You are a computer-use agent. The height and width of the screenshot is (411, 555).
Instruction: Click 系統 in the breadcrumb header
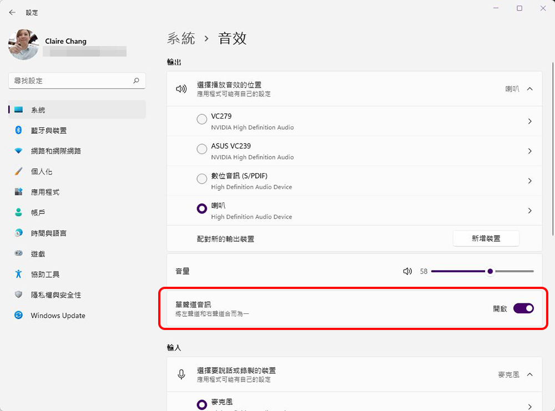pyautogui.click(x=181, y=38)
